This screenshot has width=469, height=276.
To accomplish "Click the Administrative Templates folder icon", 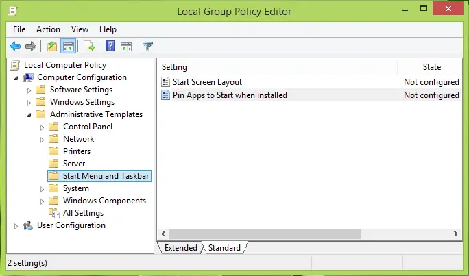I will click(x=40, y=114).
